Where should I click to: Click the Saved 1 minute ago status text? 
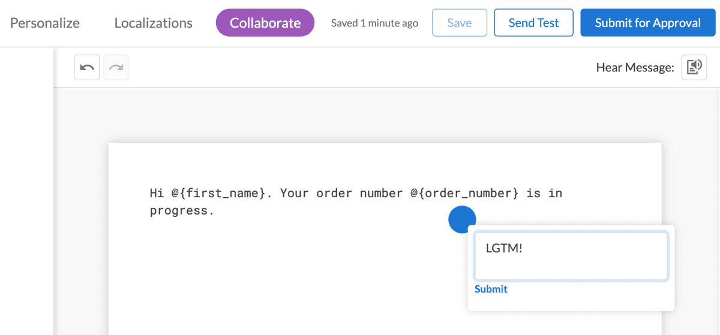[375, 23]
